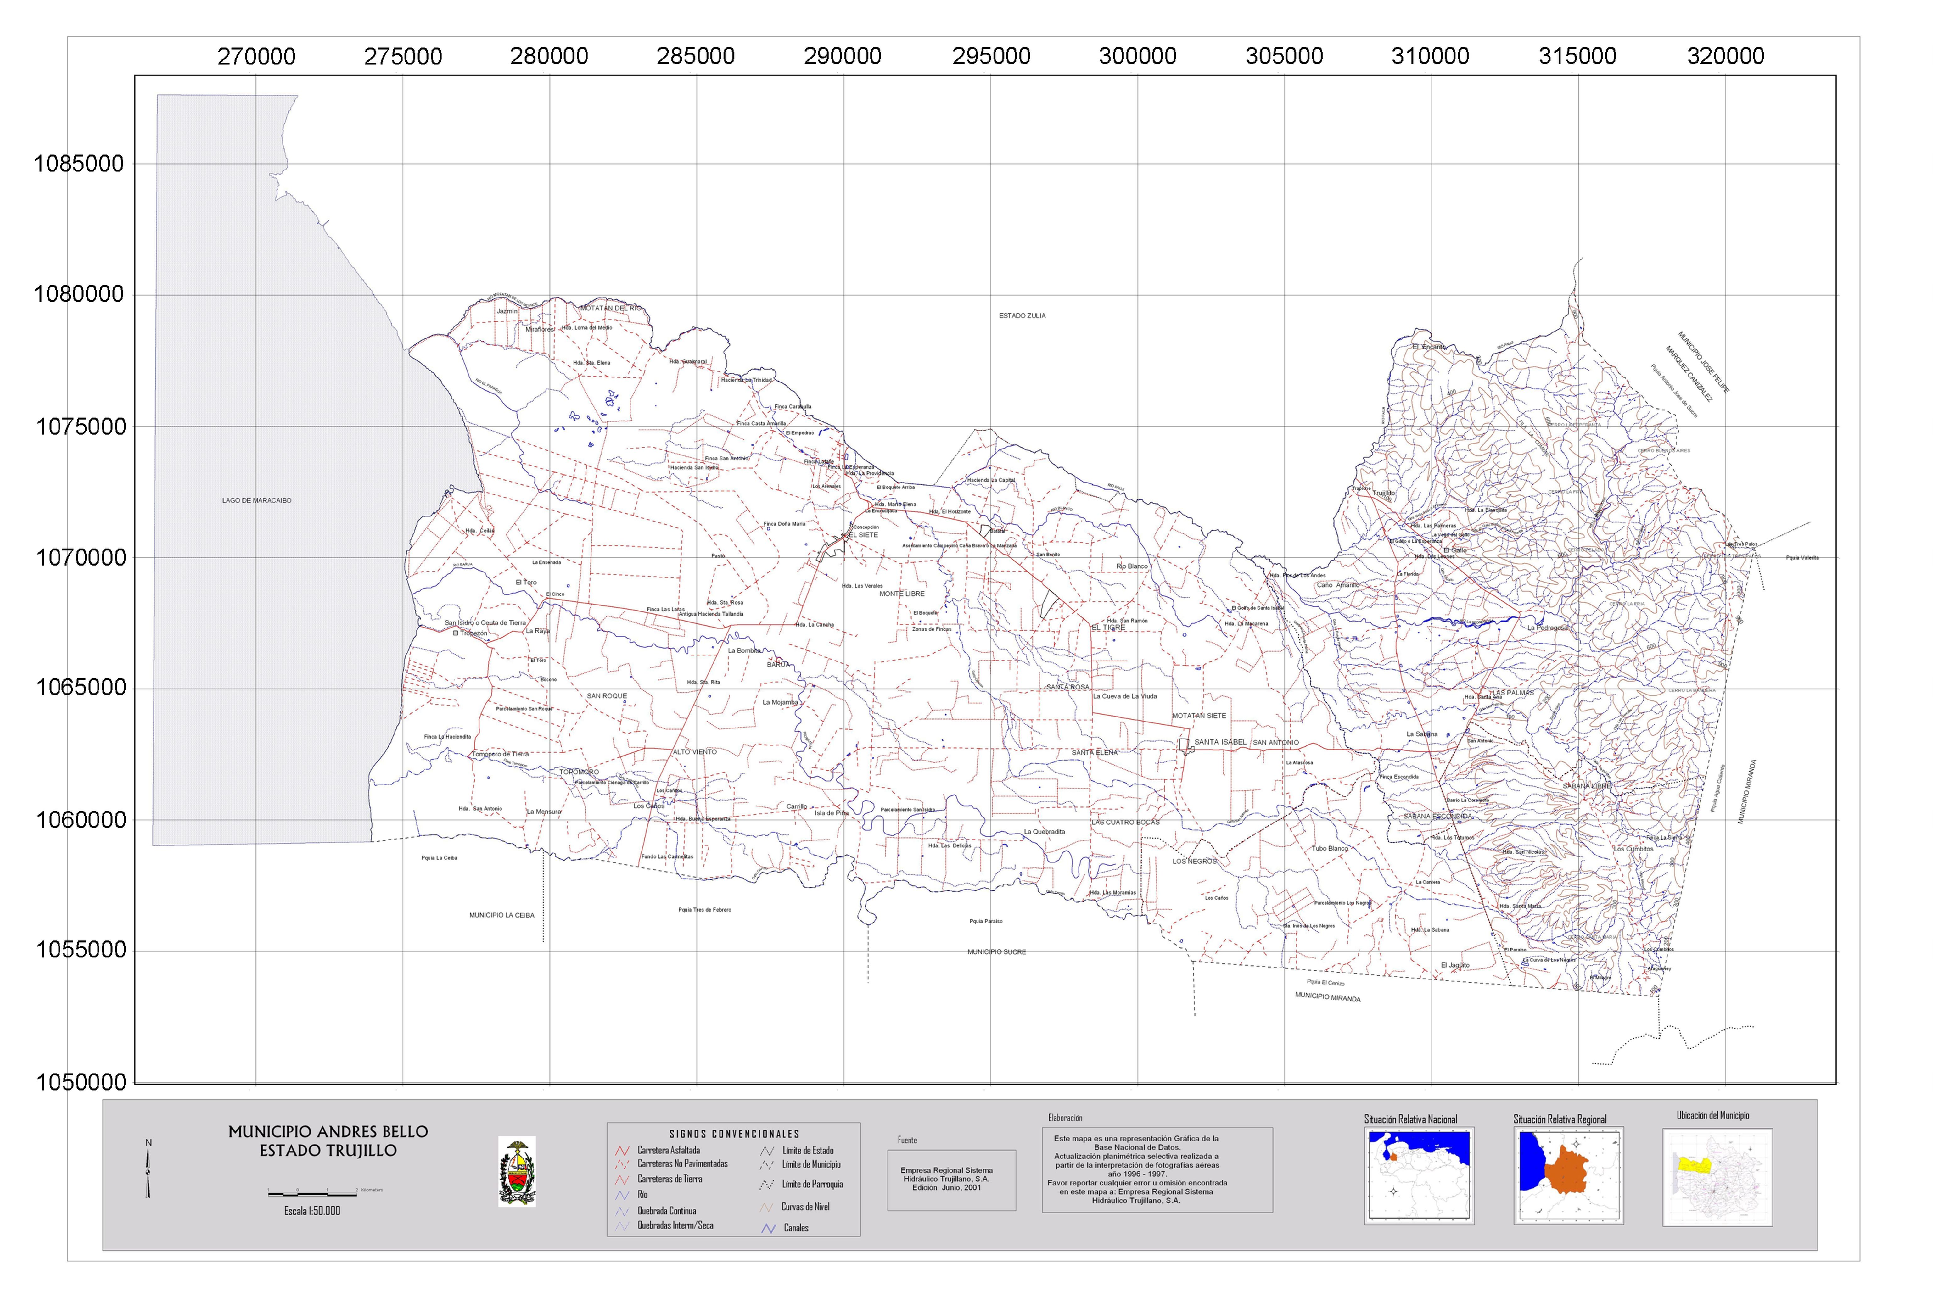Click the 'MOTATAN SIETE' map label

1199,716
